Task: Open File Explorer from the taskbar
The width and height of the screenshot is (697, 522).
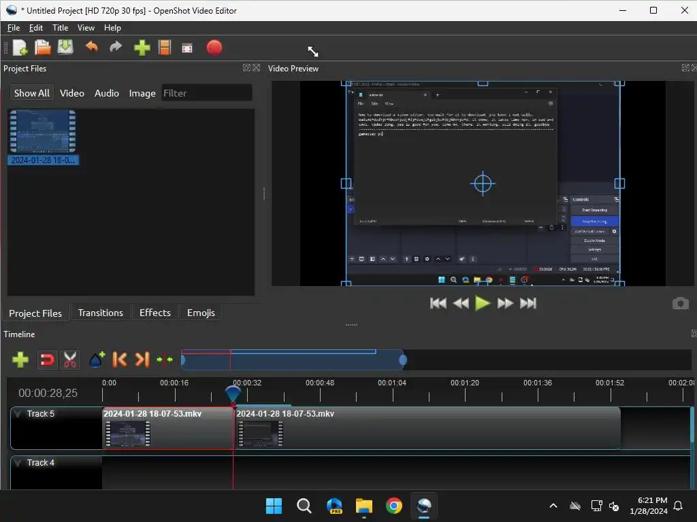Action: [x=364, y=506]
